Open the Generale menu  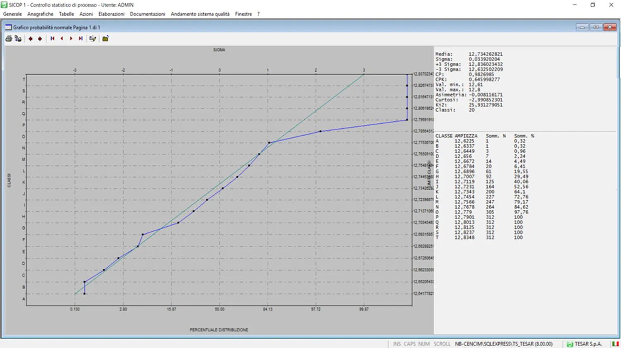tap(12, 14)
